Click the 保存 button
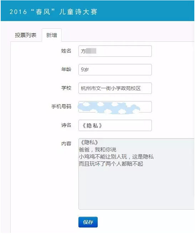The width and height of the screenshot is (195, 240). (x=88, y=222)
